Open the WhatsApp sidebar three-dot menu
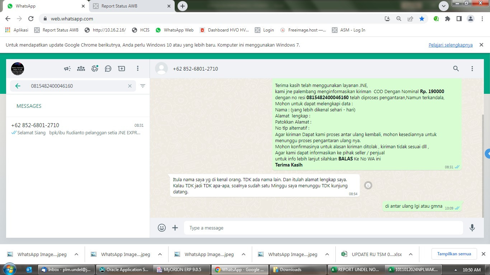This screenshot has height=275, width=490. [138, 68]
